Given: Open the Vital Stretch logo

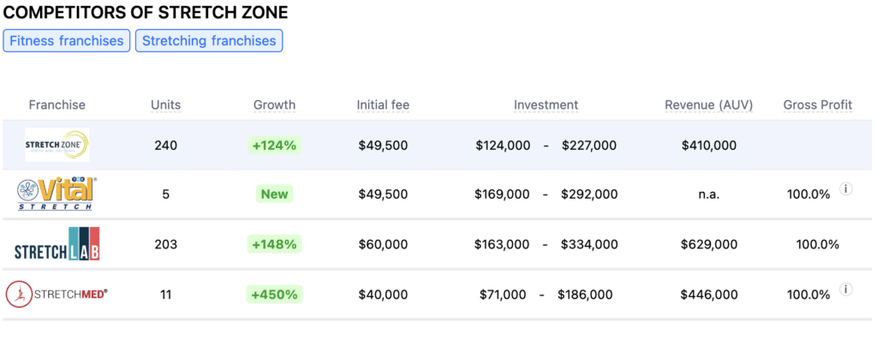Looking at the screenshot, I should [57, 194].
